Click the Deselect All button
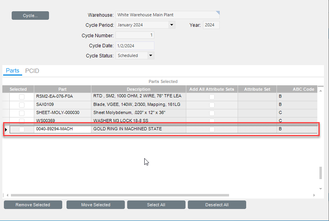 coord(217,205)
